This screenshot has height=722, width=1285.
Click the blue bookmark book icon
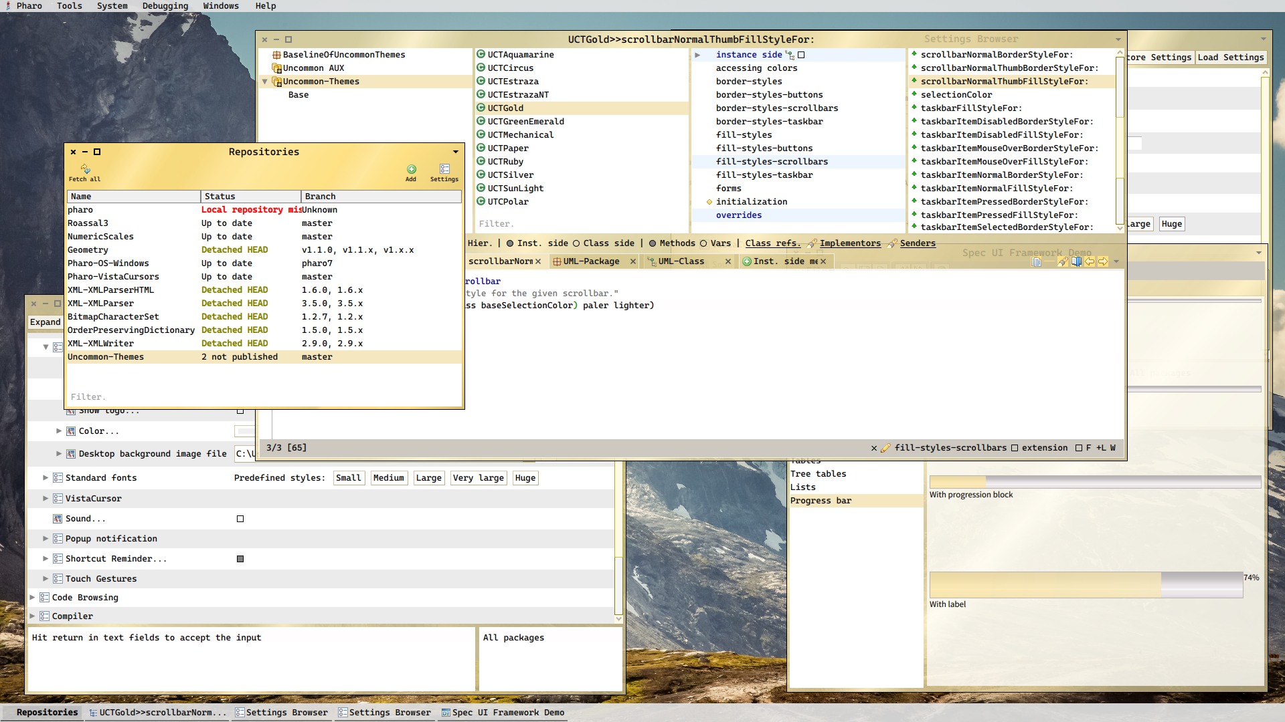(x=1076, y=261)
